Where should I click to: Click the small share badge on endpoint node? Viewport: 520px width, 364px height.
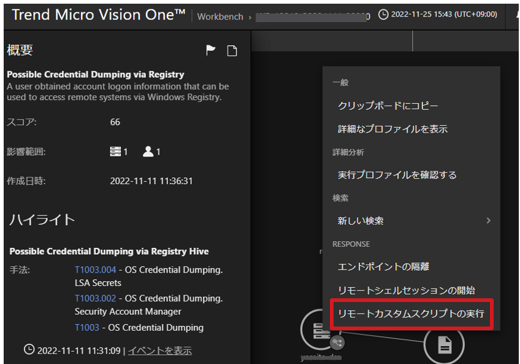337,343
